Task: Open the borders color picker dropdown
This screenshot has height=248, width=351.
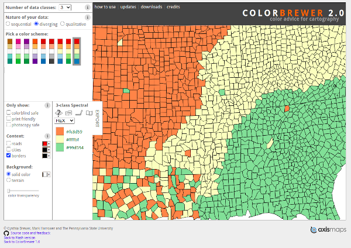Action: 46,156
